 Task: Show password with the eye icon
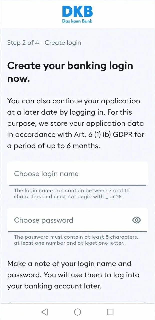coord(136,220)
